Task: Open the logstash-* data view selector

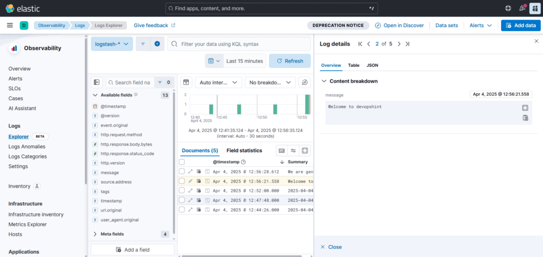Action: 112,44
